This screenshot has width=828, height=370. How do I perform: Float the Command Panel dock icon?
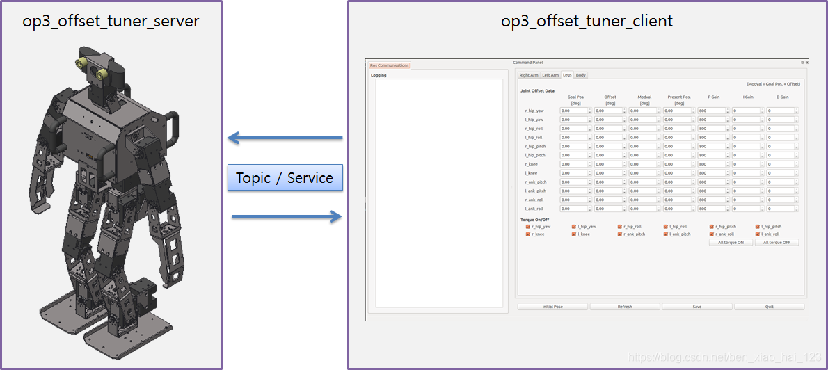tap(803, 63)
